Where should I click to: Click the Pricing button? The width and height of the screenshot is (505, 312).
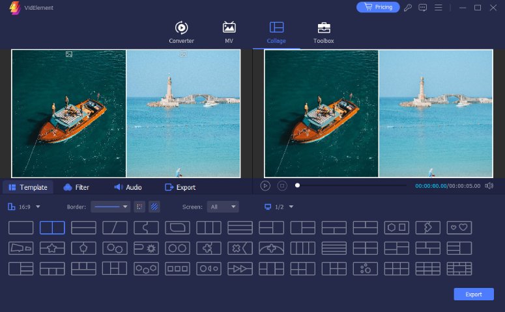378,7
